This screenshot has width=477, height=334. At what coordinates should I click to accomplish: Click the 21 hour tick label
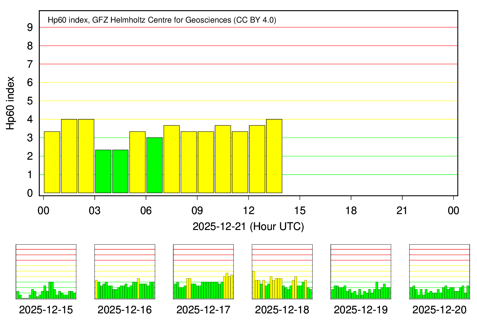coord(402,211)
